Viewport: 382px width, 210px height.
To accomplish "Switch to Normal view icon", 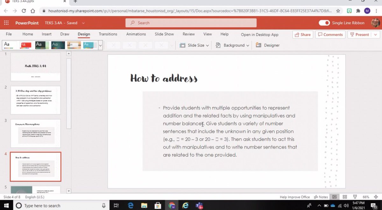I will click(x=335, y=197).
